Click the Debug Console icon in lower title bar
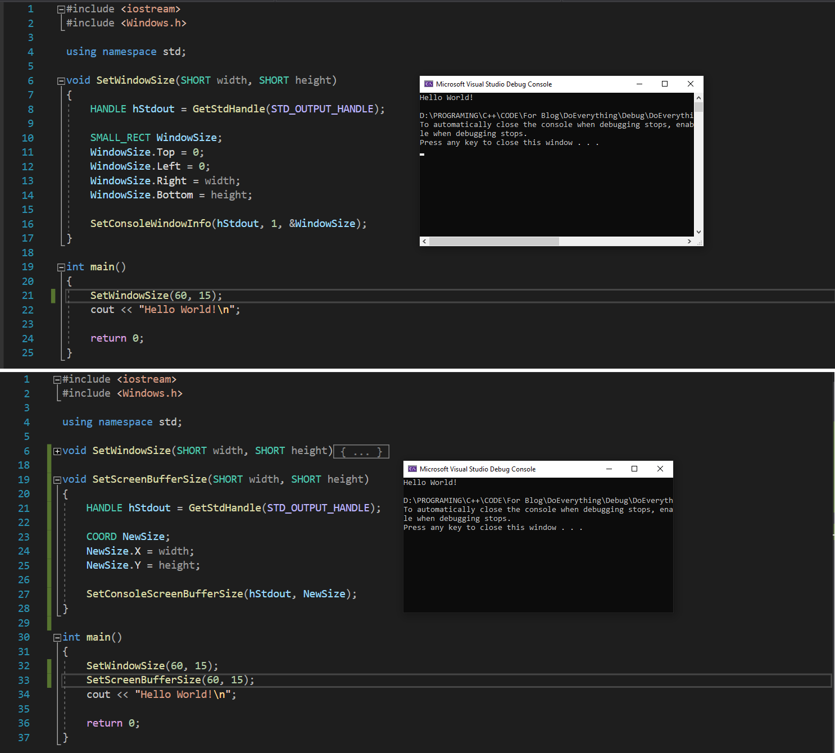Viewport: 835px width, 753px height. pyautogui.click(x=414, y=469)
